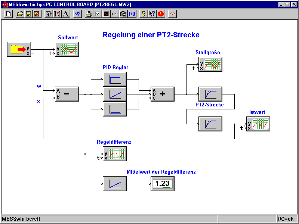Save using the green floppy disk icon
299x224 pixels.
[x=28, y=14]
